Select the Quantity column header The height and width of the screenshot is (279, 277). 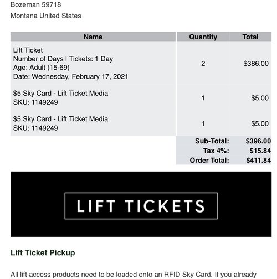click(x=203, y=37)
